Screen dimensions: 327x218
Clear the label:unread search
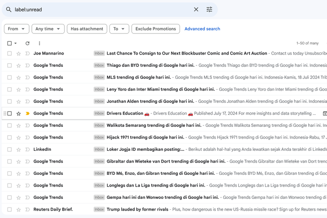[196, 10]
